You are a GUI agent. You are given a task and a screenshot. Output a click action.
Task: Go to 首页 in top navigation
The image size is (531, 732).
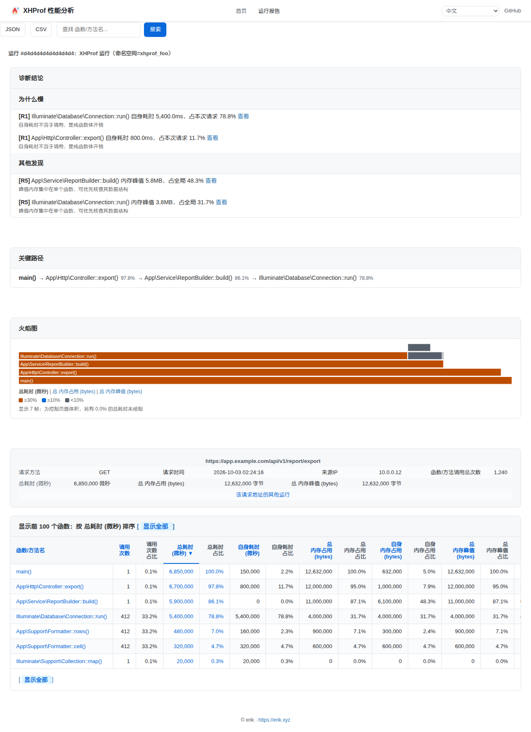241,11
